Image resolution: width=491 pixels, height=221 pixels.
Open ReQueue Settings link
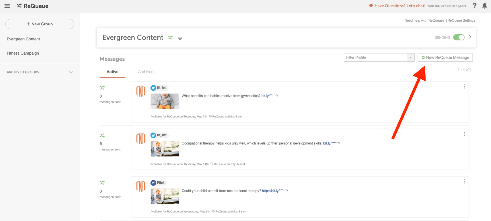point(461,20)
